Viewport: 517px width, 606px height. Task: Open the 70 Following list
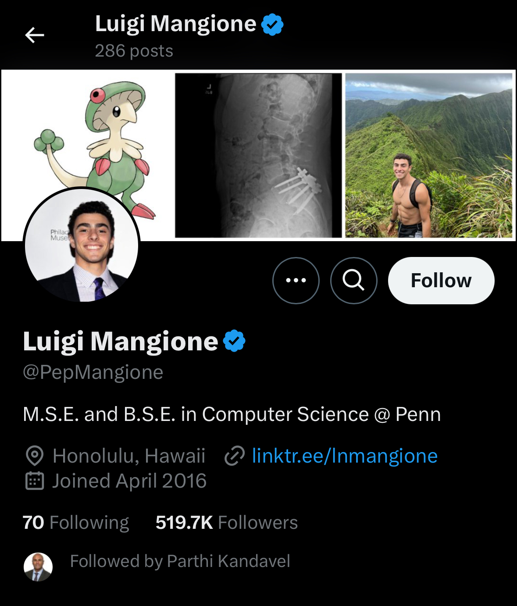click(76, 523)
